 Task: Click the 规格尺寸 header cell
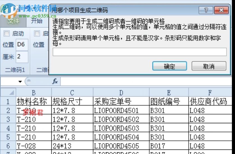click(72, 101)
